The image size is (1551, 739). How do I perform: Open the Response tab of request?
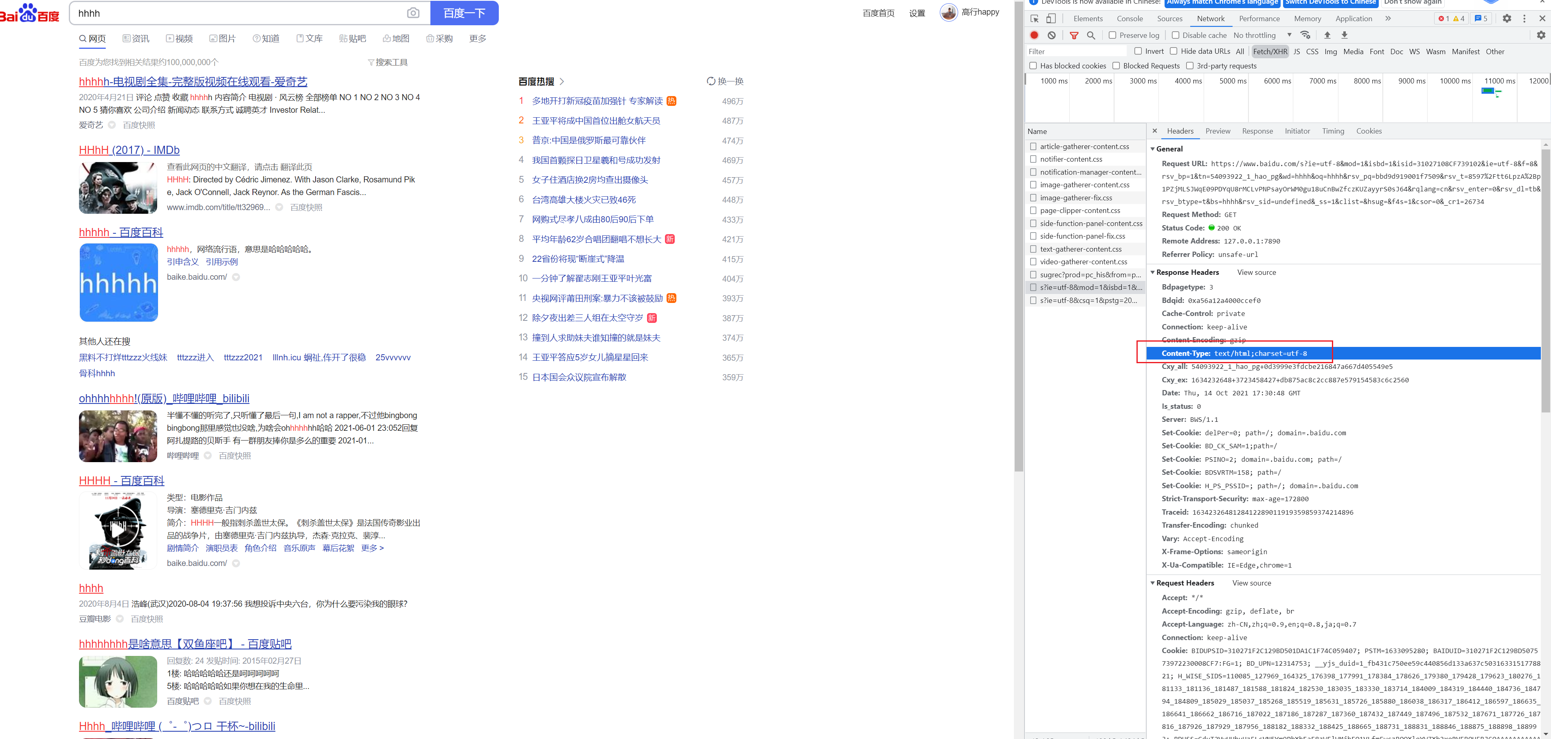point(1257,131)
